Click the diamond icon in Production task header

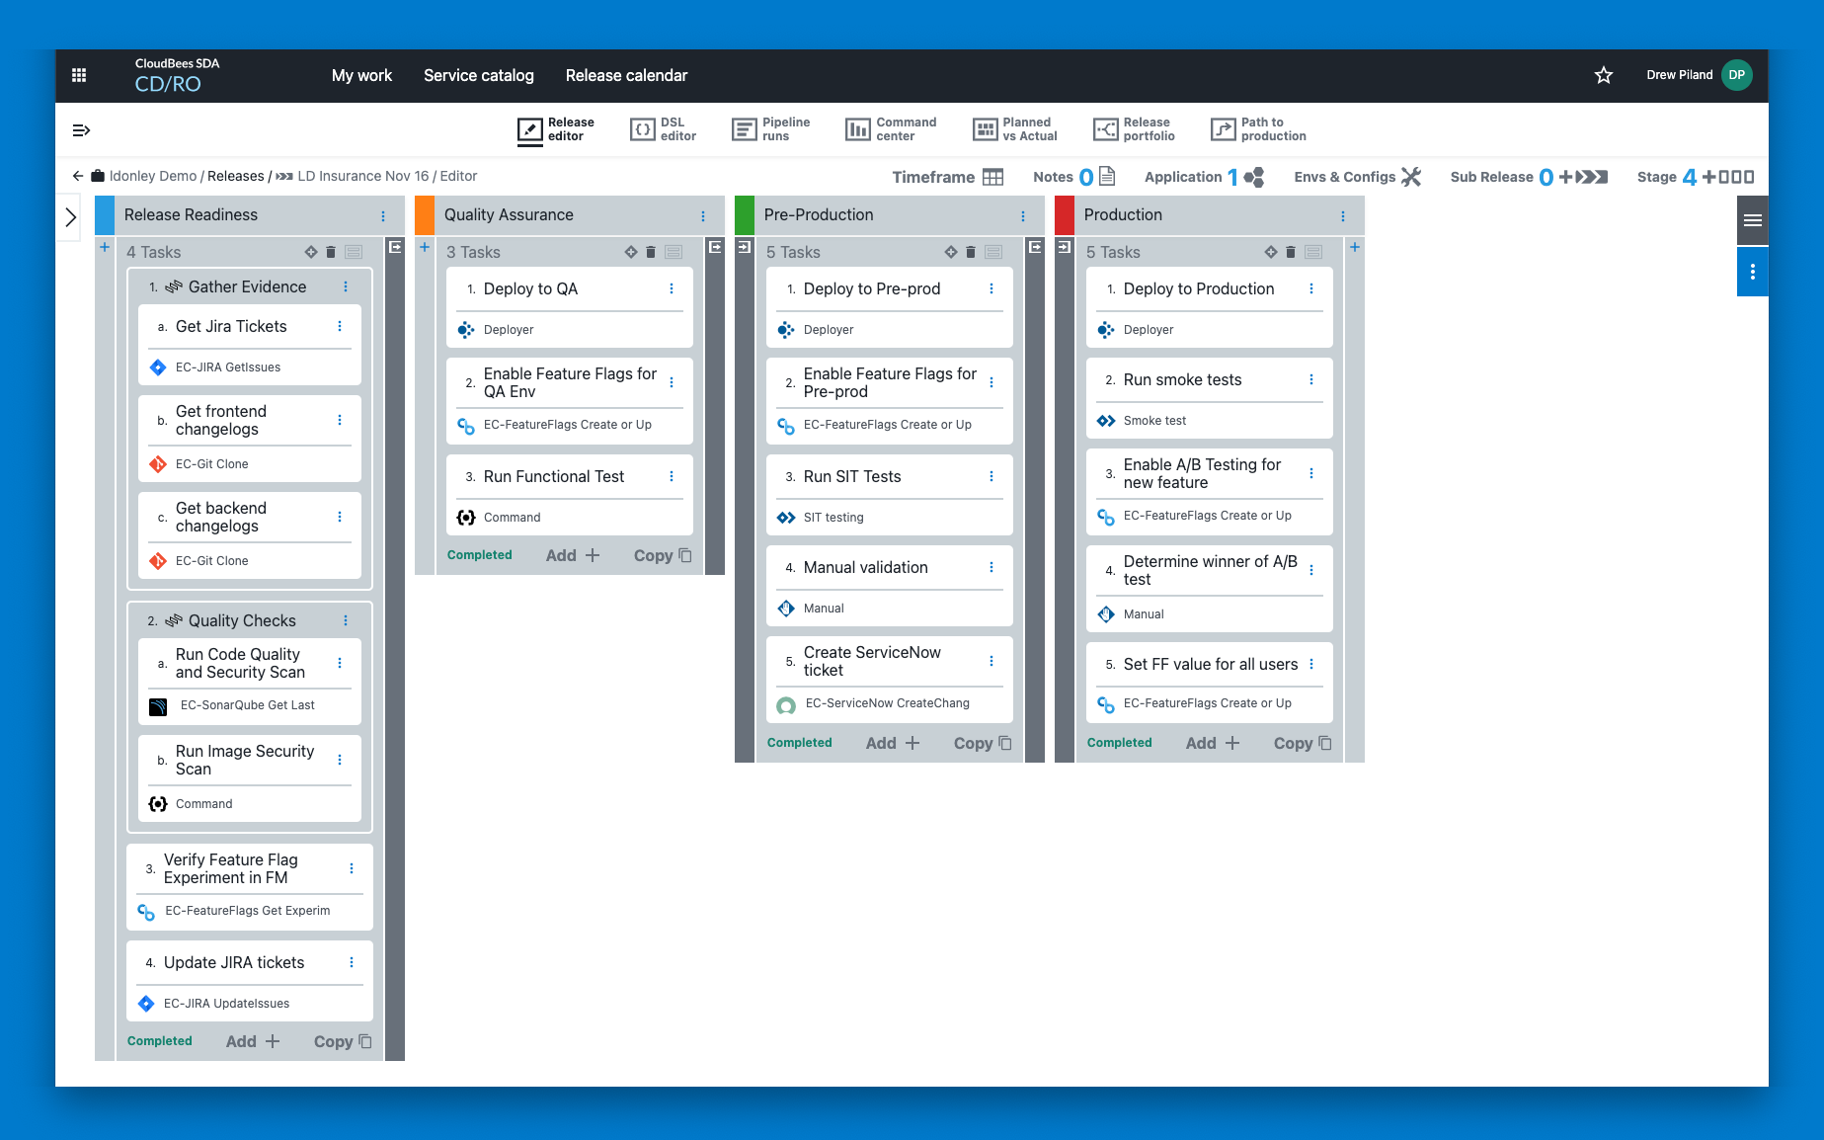point(1271,252)
